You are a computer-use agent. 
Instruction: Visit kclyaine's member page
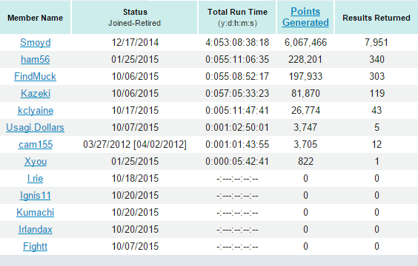point(36,111)
